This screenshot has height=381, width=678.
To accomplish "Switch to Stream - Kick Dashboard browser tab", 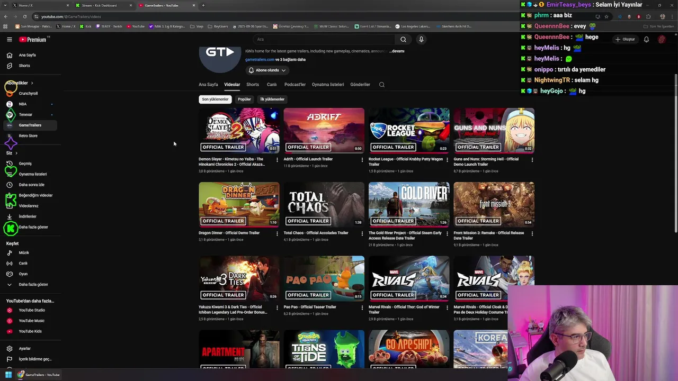I will coord(103,5).
